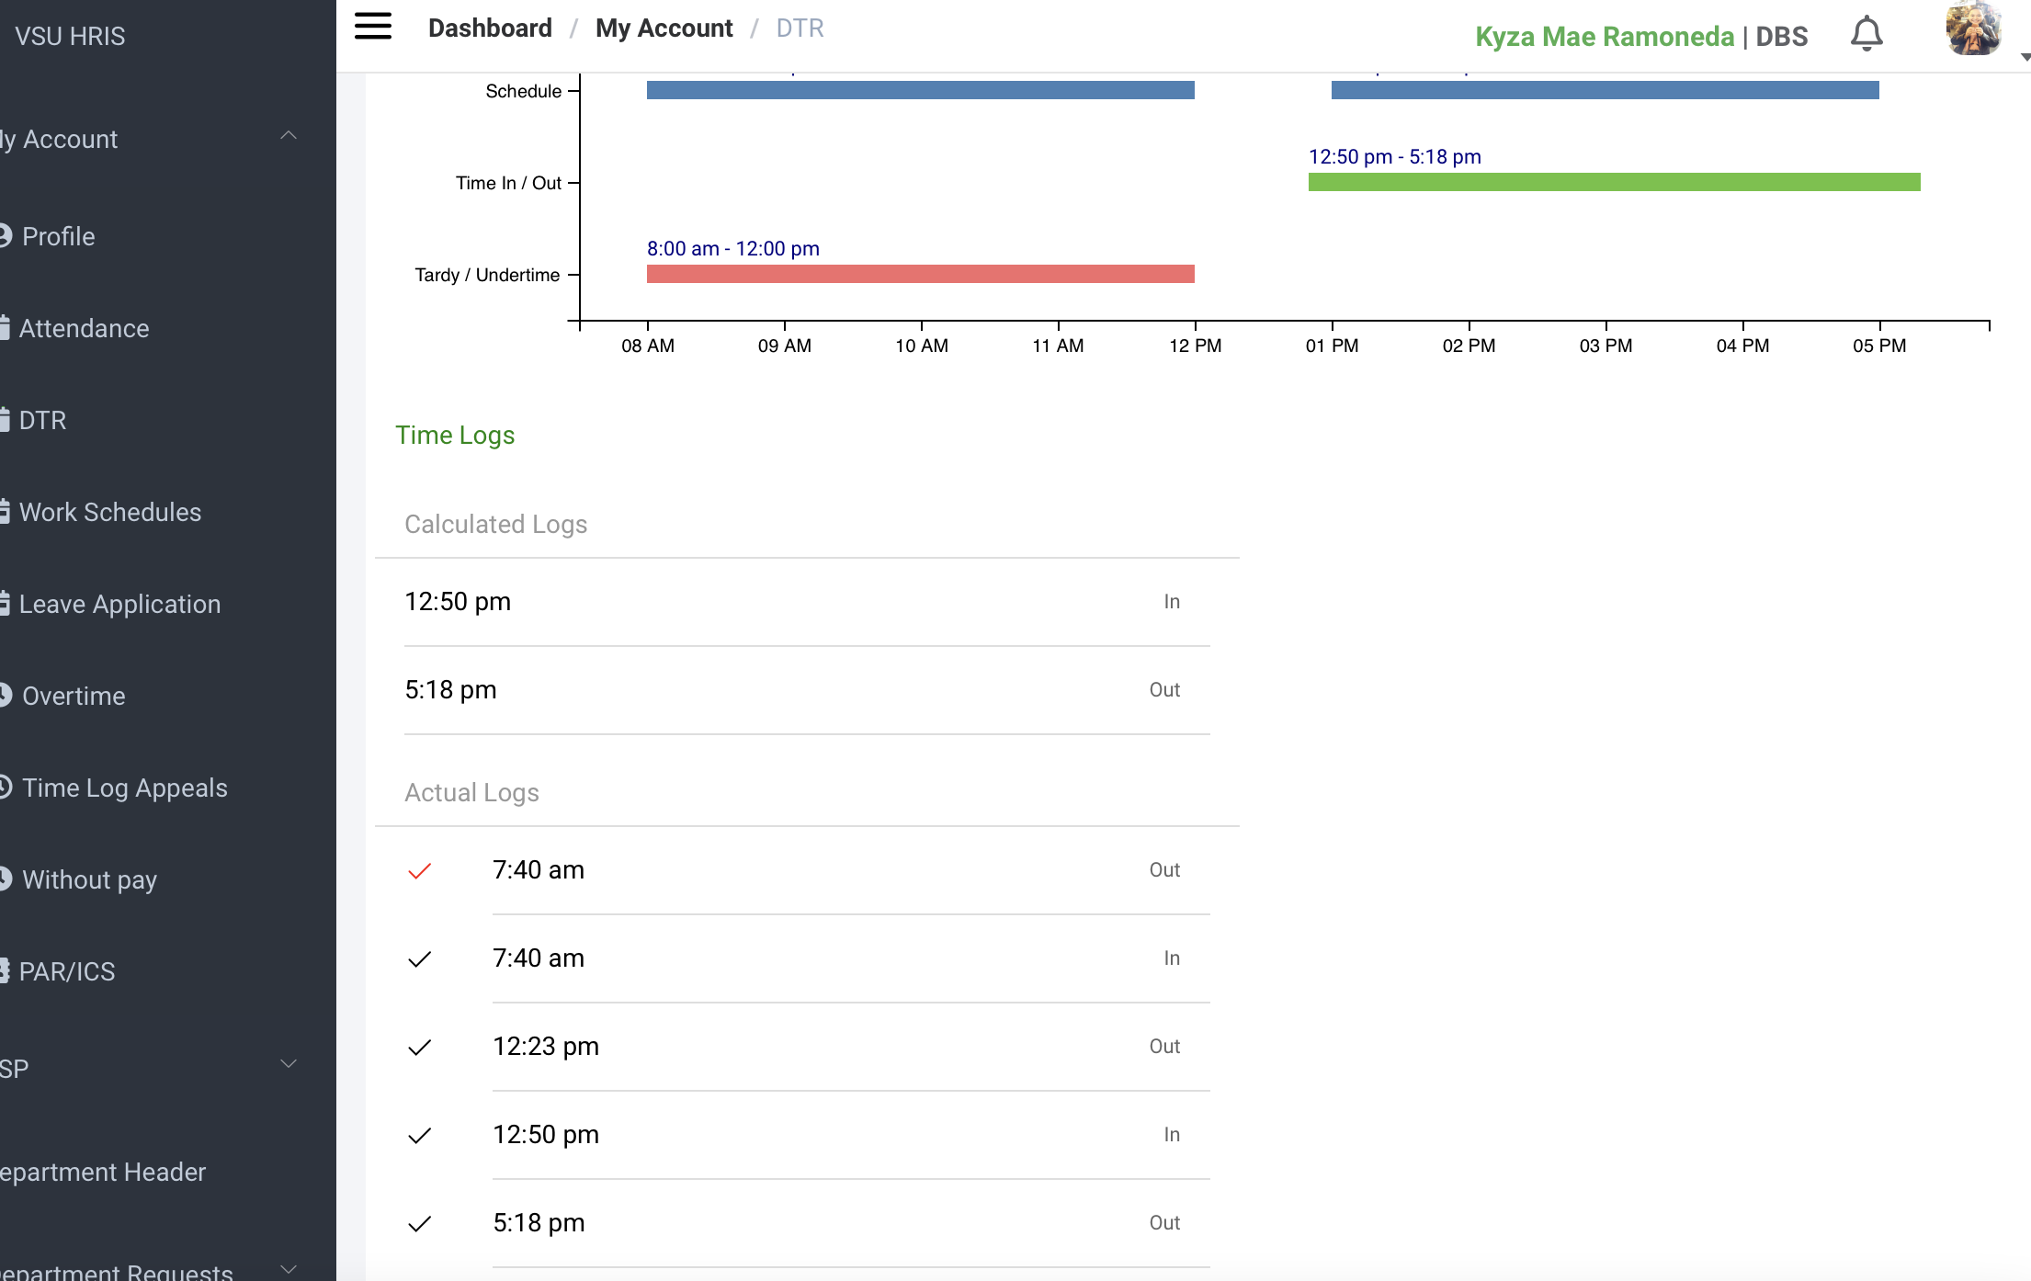Image resolution: width=2031 pixels, height=1281 pixels.
Task: Click the hamburger menu icon
Action: coord(372,27)
